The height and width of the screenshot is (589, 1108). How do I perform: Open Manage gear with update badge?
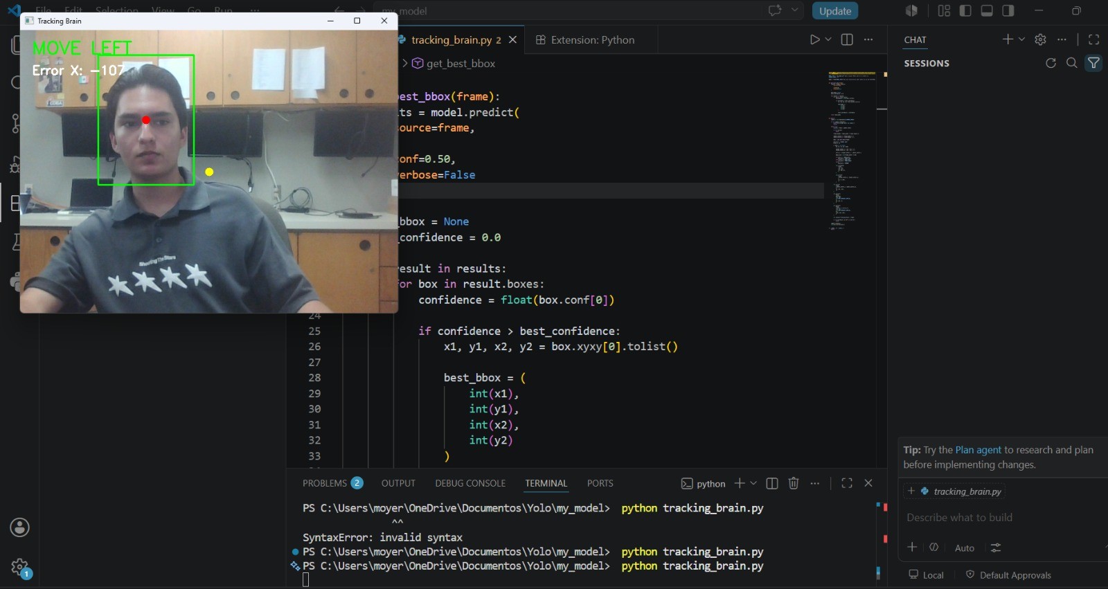(x=20, y=568)
